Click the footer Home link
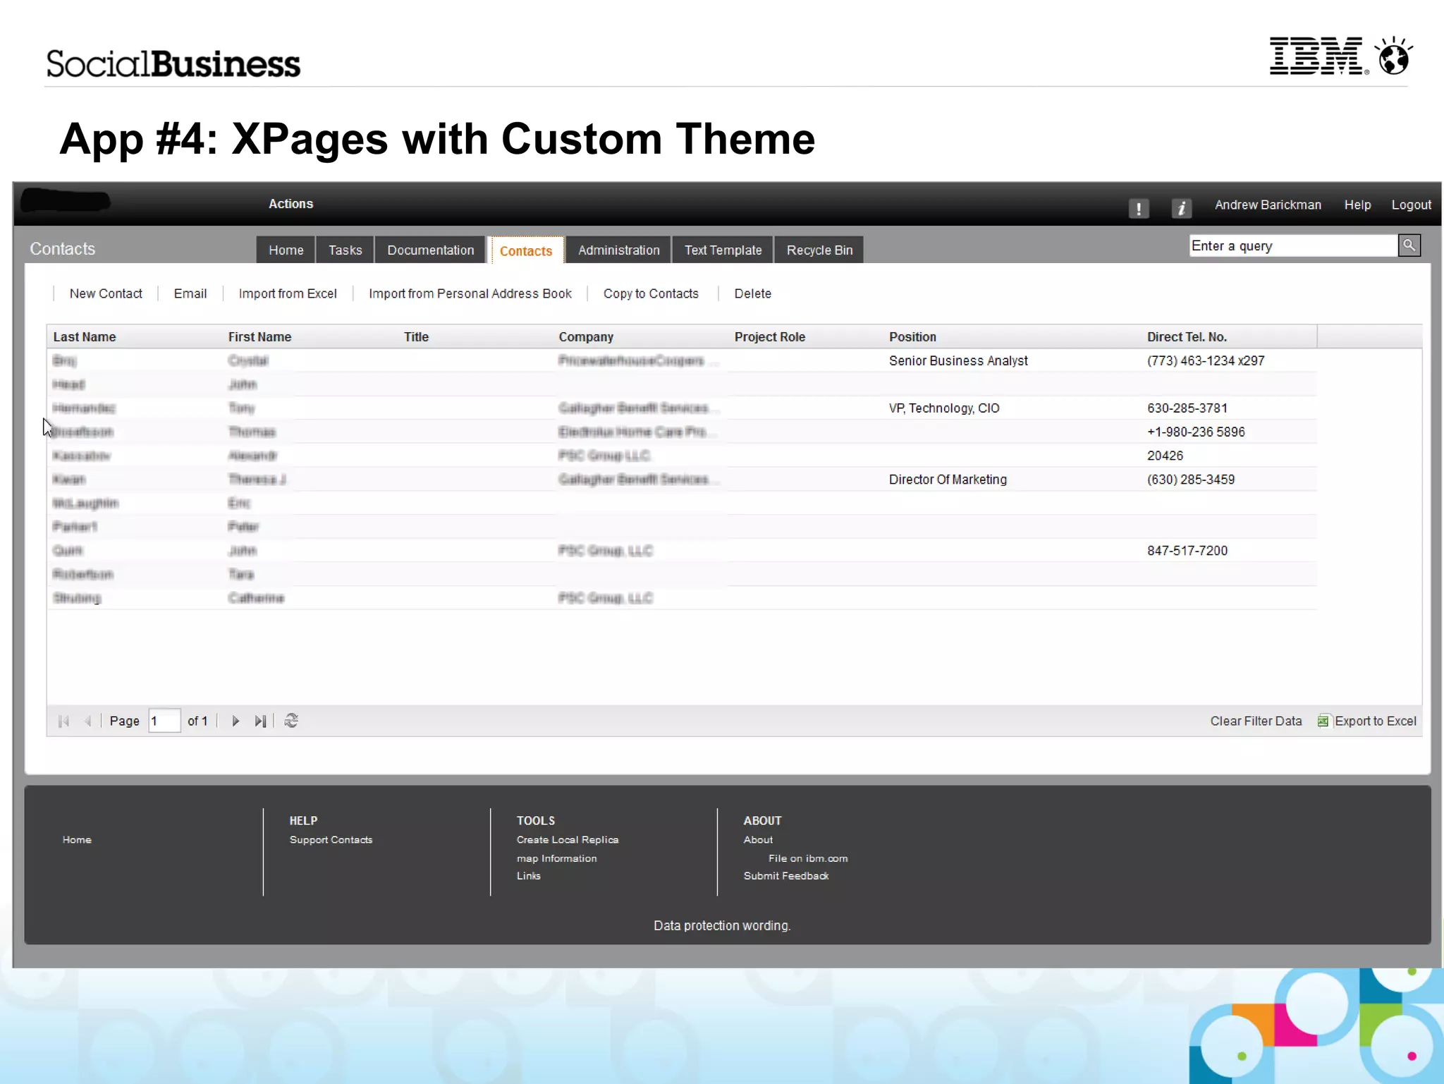The width and height of the screenshot is (1444, 1084). pyautogui.click(x=77, y=839)
